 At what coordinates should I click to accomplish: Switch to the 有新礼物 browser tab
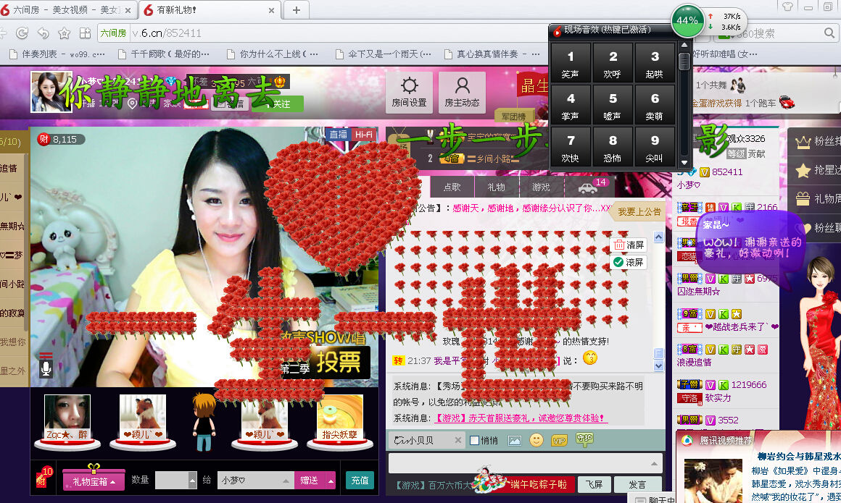210,9
